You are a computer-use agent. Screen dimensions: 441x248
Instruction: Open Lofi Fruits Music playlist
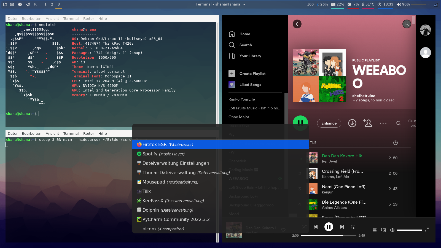point(255,108)
